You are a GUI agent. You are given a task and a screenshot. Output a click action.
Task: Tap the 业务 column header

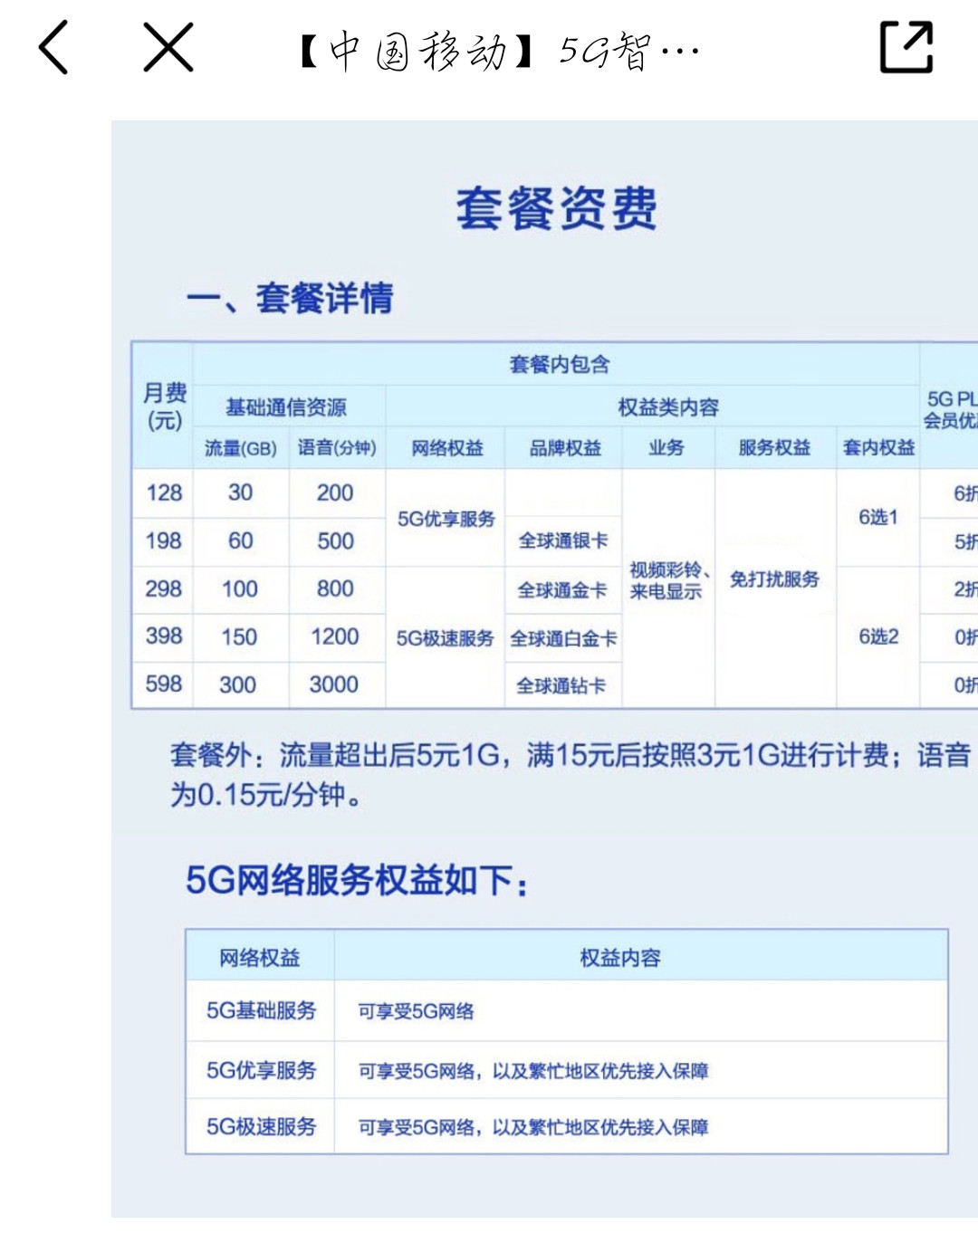pos(666,448)
